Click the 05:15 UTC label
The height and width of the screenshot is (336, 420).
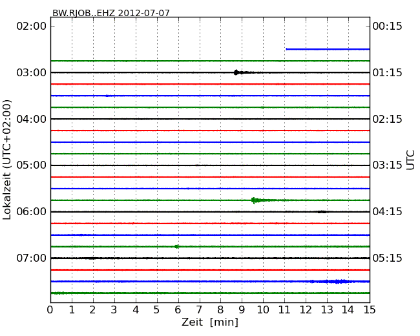(387, 258)
